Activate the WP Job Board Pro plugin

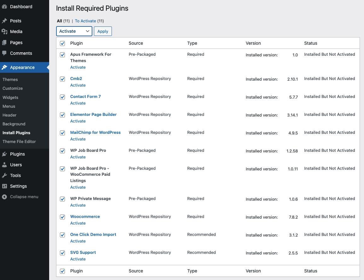click(78, 157)
